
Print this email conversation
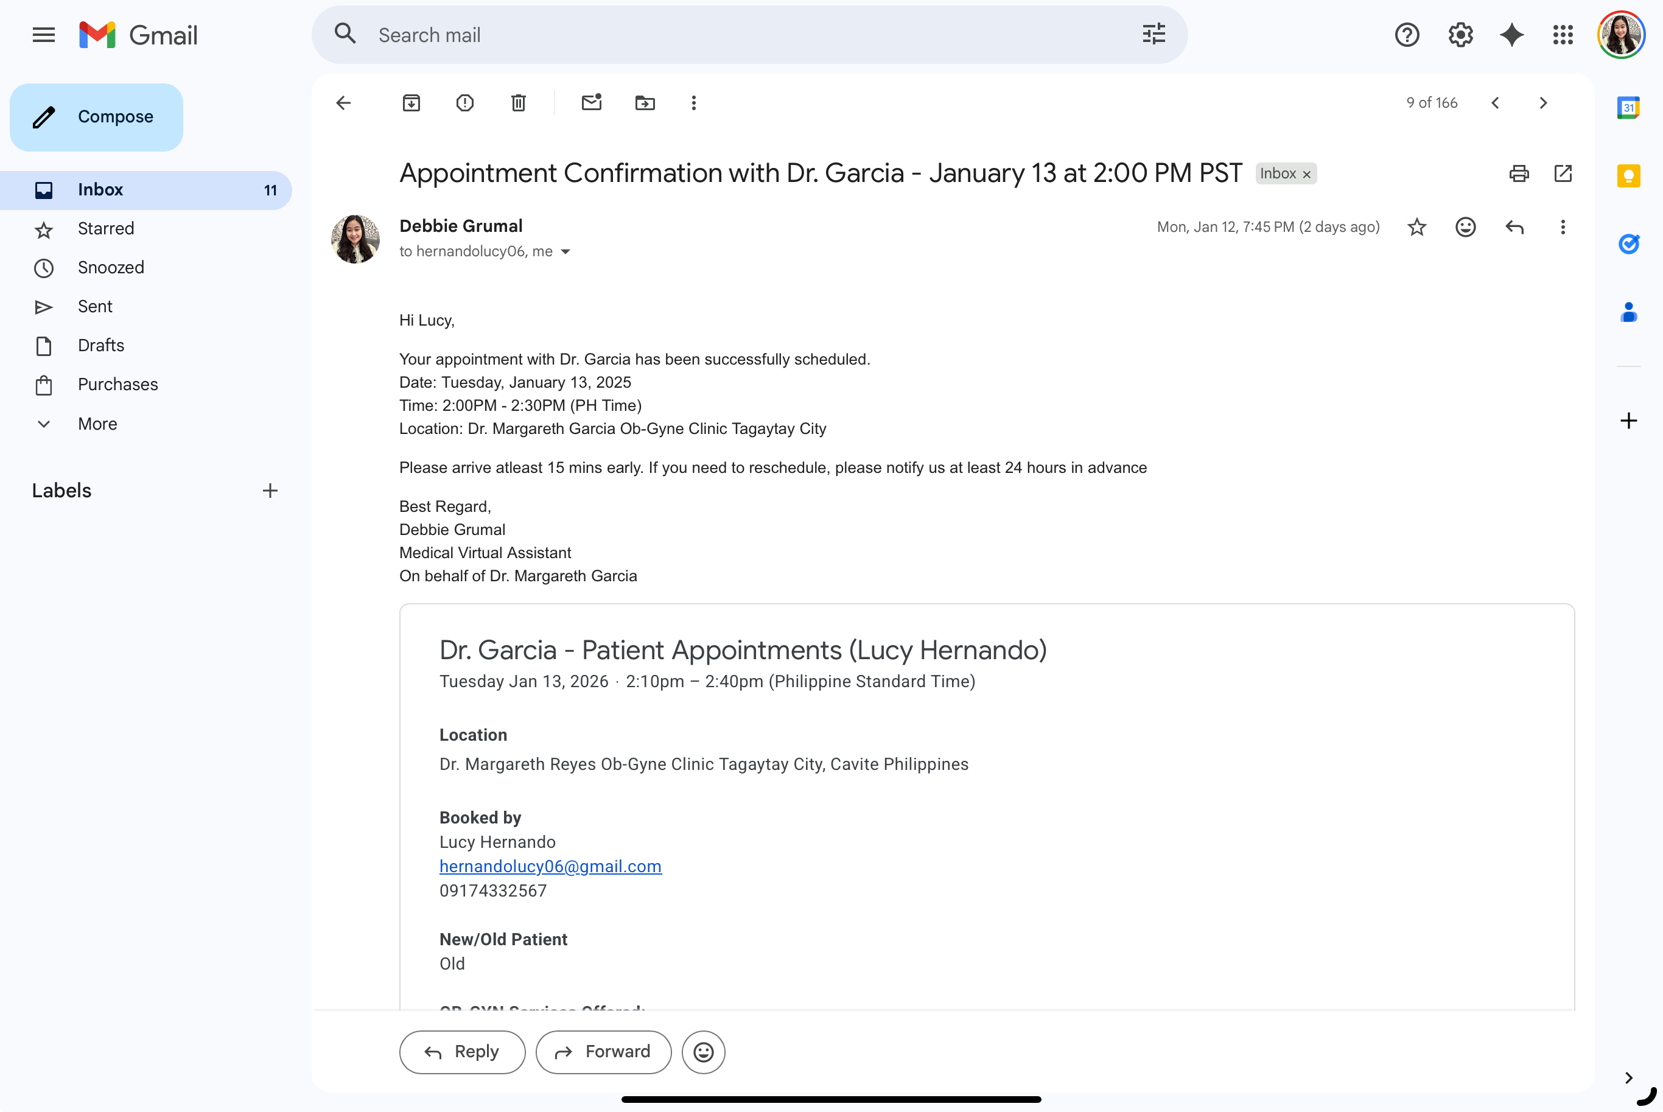(x=1518, y=173)
